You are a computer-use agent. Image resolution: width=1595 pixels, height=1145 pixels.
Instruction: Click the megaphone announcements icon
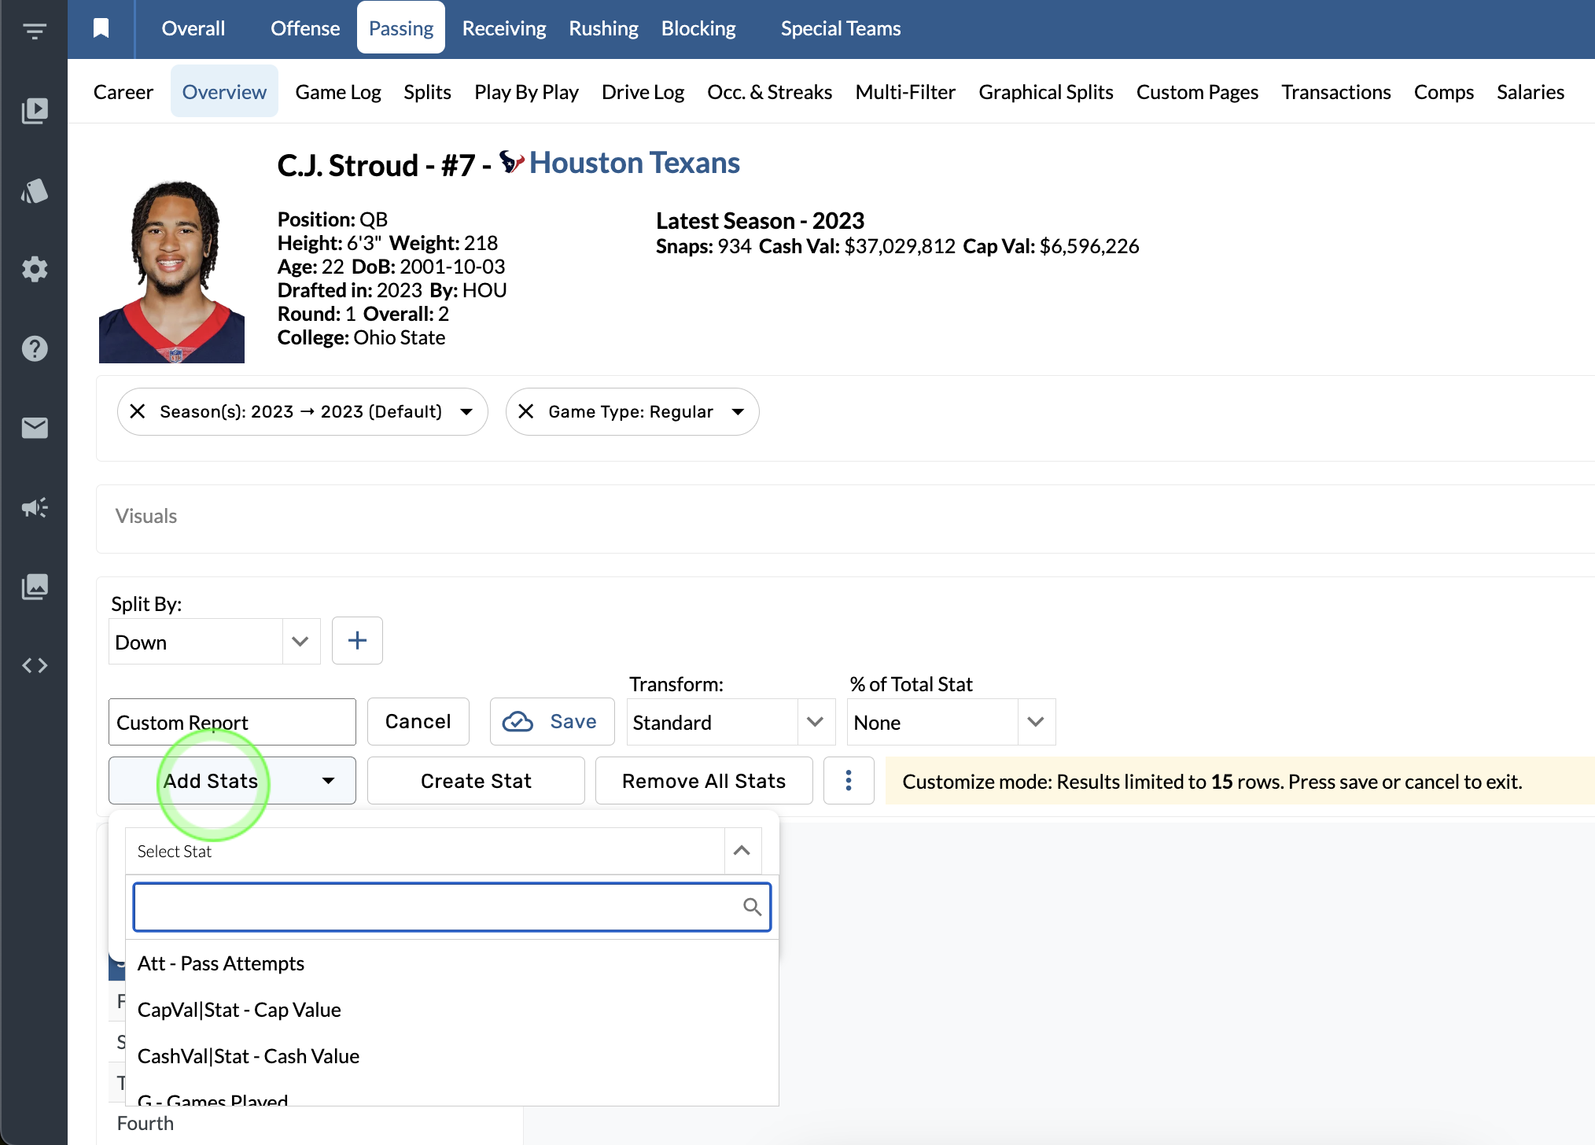click(34, 507)
